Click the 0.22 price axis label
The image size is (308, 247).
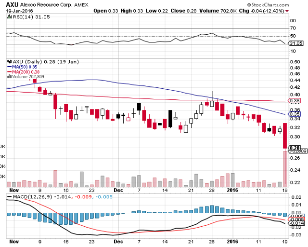[x=295, y=182]
